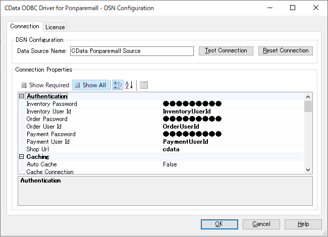Select the Order User Id row
Viewport: 328px width, 237px height.
pyautogui.click(x=165, y=127)
